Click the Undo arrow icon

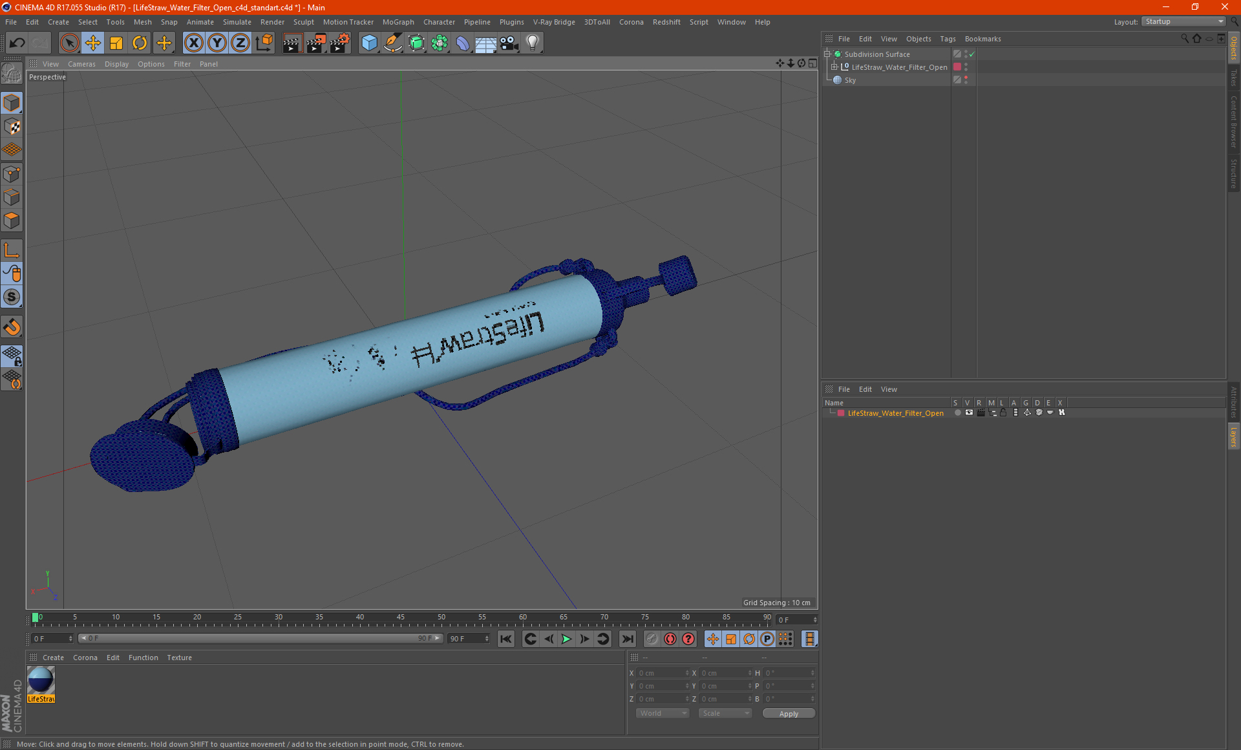pyautogui.click(x=17, y=43)
